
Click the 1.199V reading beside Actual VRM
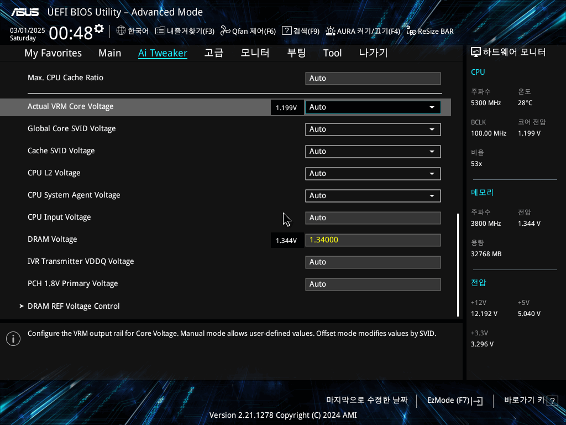coord(287,108)
